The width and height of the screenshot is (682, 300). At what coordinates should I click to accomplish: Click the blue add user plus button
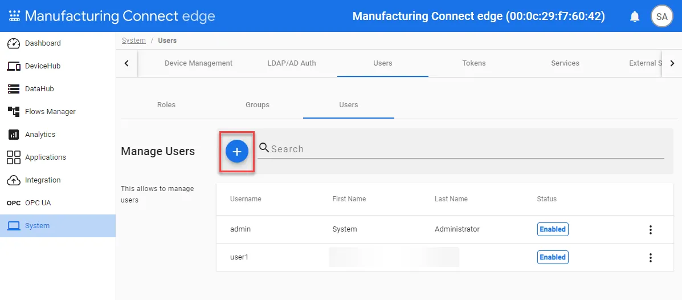tap(236, 152)
